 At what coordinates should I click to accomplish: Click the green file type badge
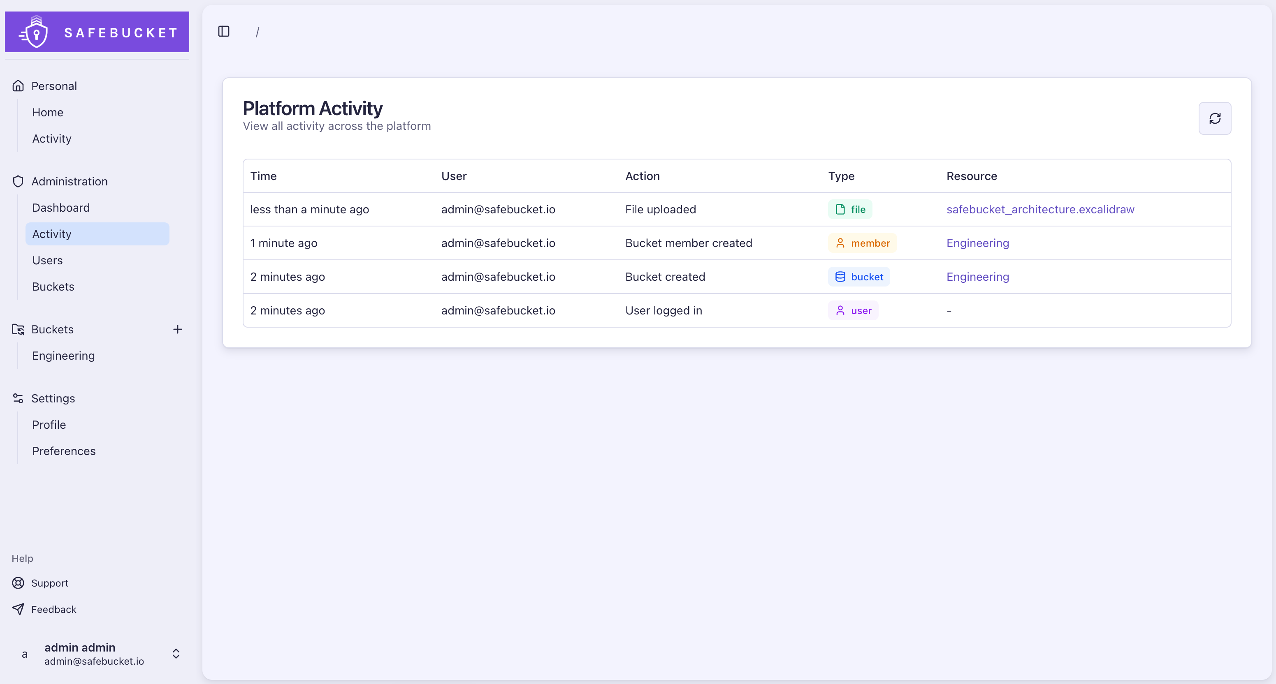coord(849,209)
